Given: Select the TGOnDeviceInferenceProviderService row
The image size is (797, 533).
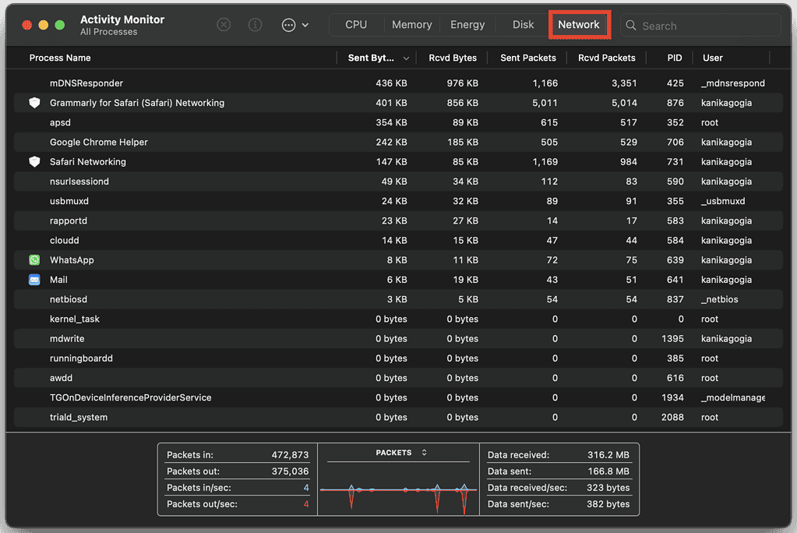Looking at the screenshot, I should click(x=398, y=397).
